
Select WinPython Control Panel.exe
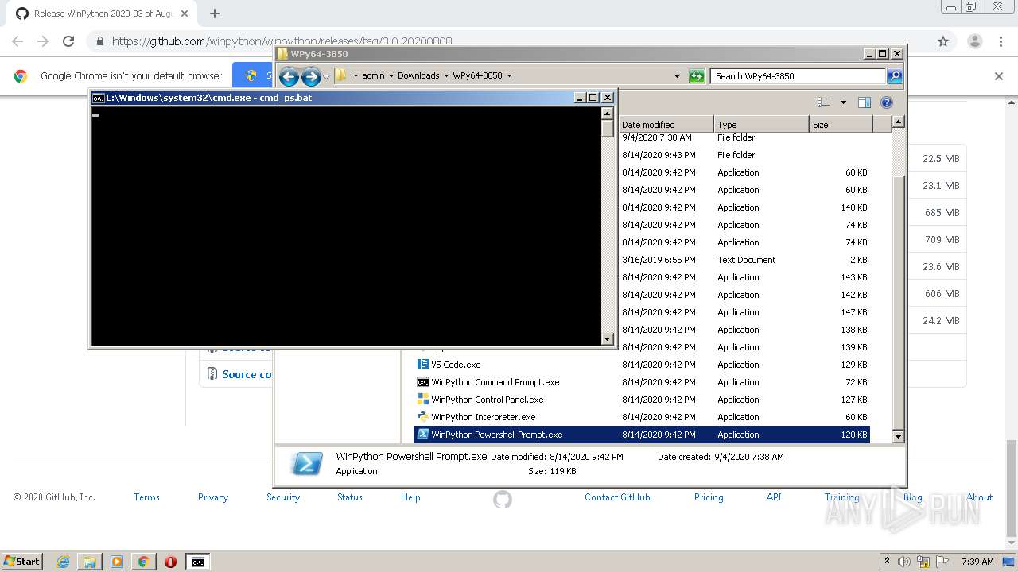641,400
